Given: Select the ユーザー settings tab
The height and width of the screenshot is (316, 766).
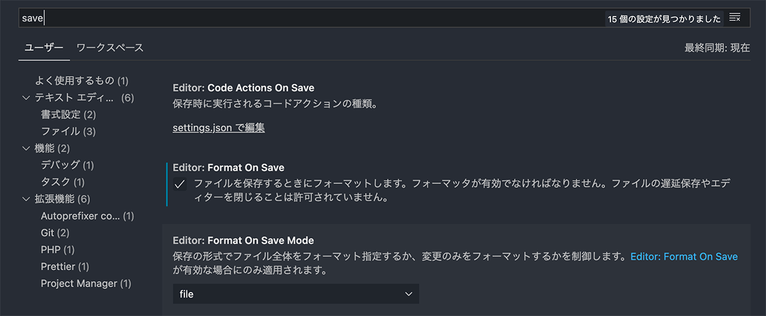Looking at the screenshot, I should 43,48.
